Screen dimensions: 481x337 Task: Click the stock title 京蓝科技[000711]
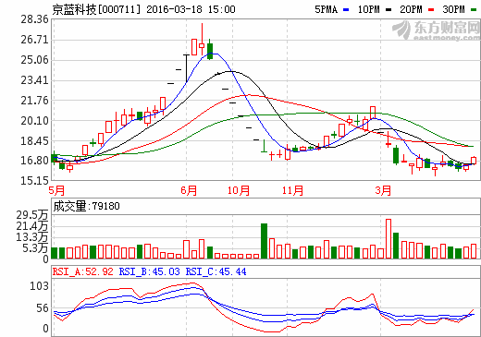tap(96, 9)
